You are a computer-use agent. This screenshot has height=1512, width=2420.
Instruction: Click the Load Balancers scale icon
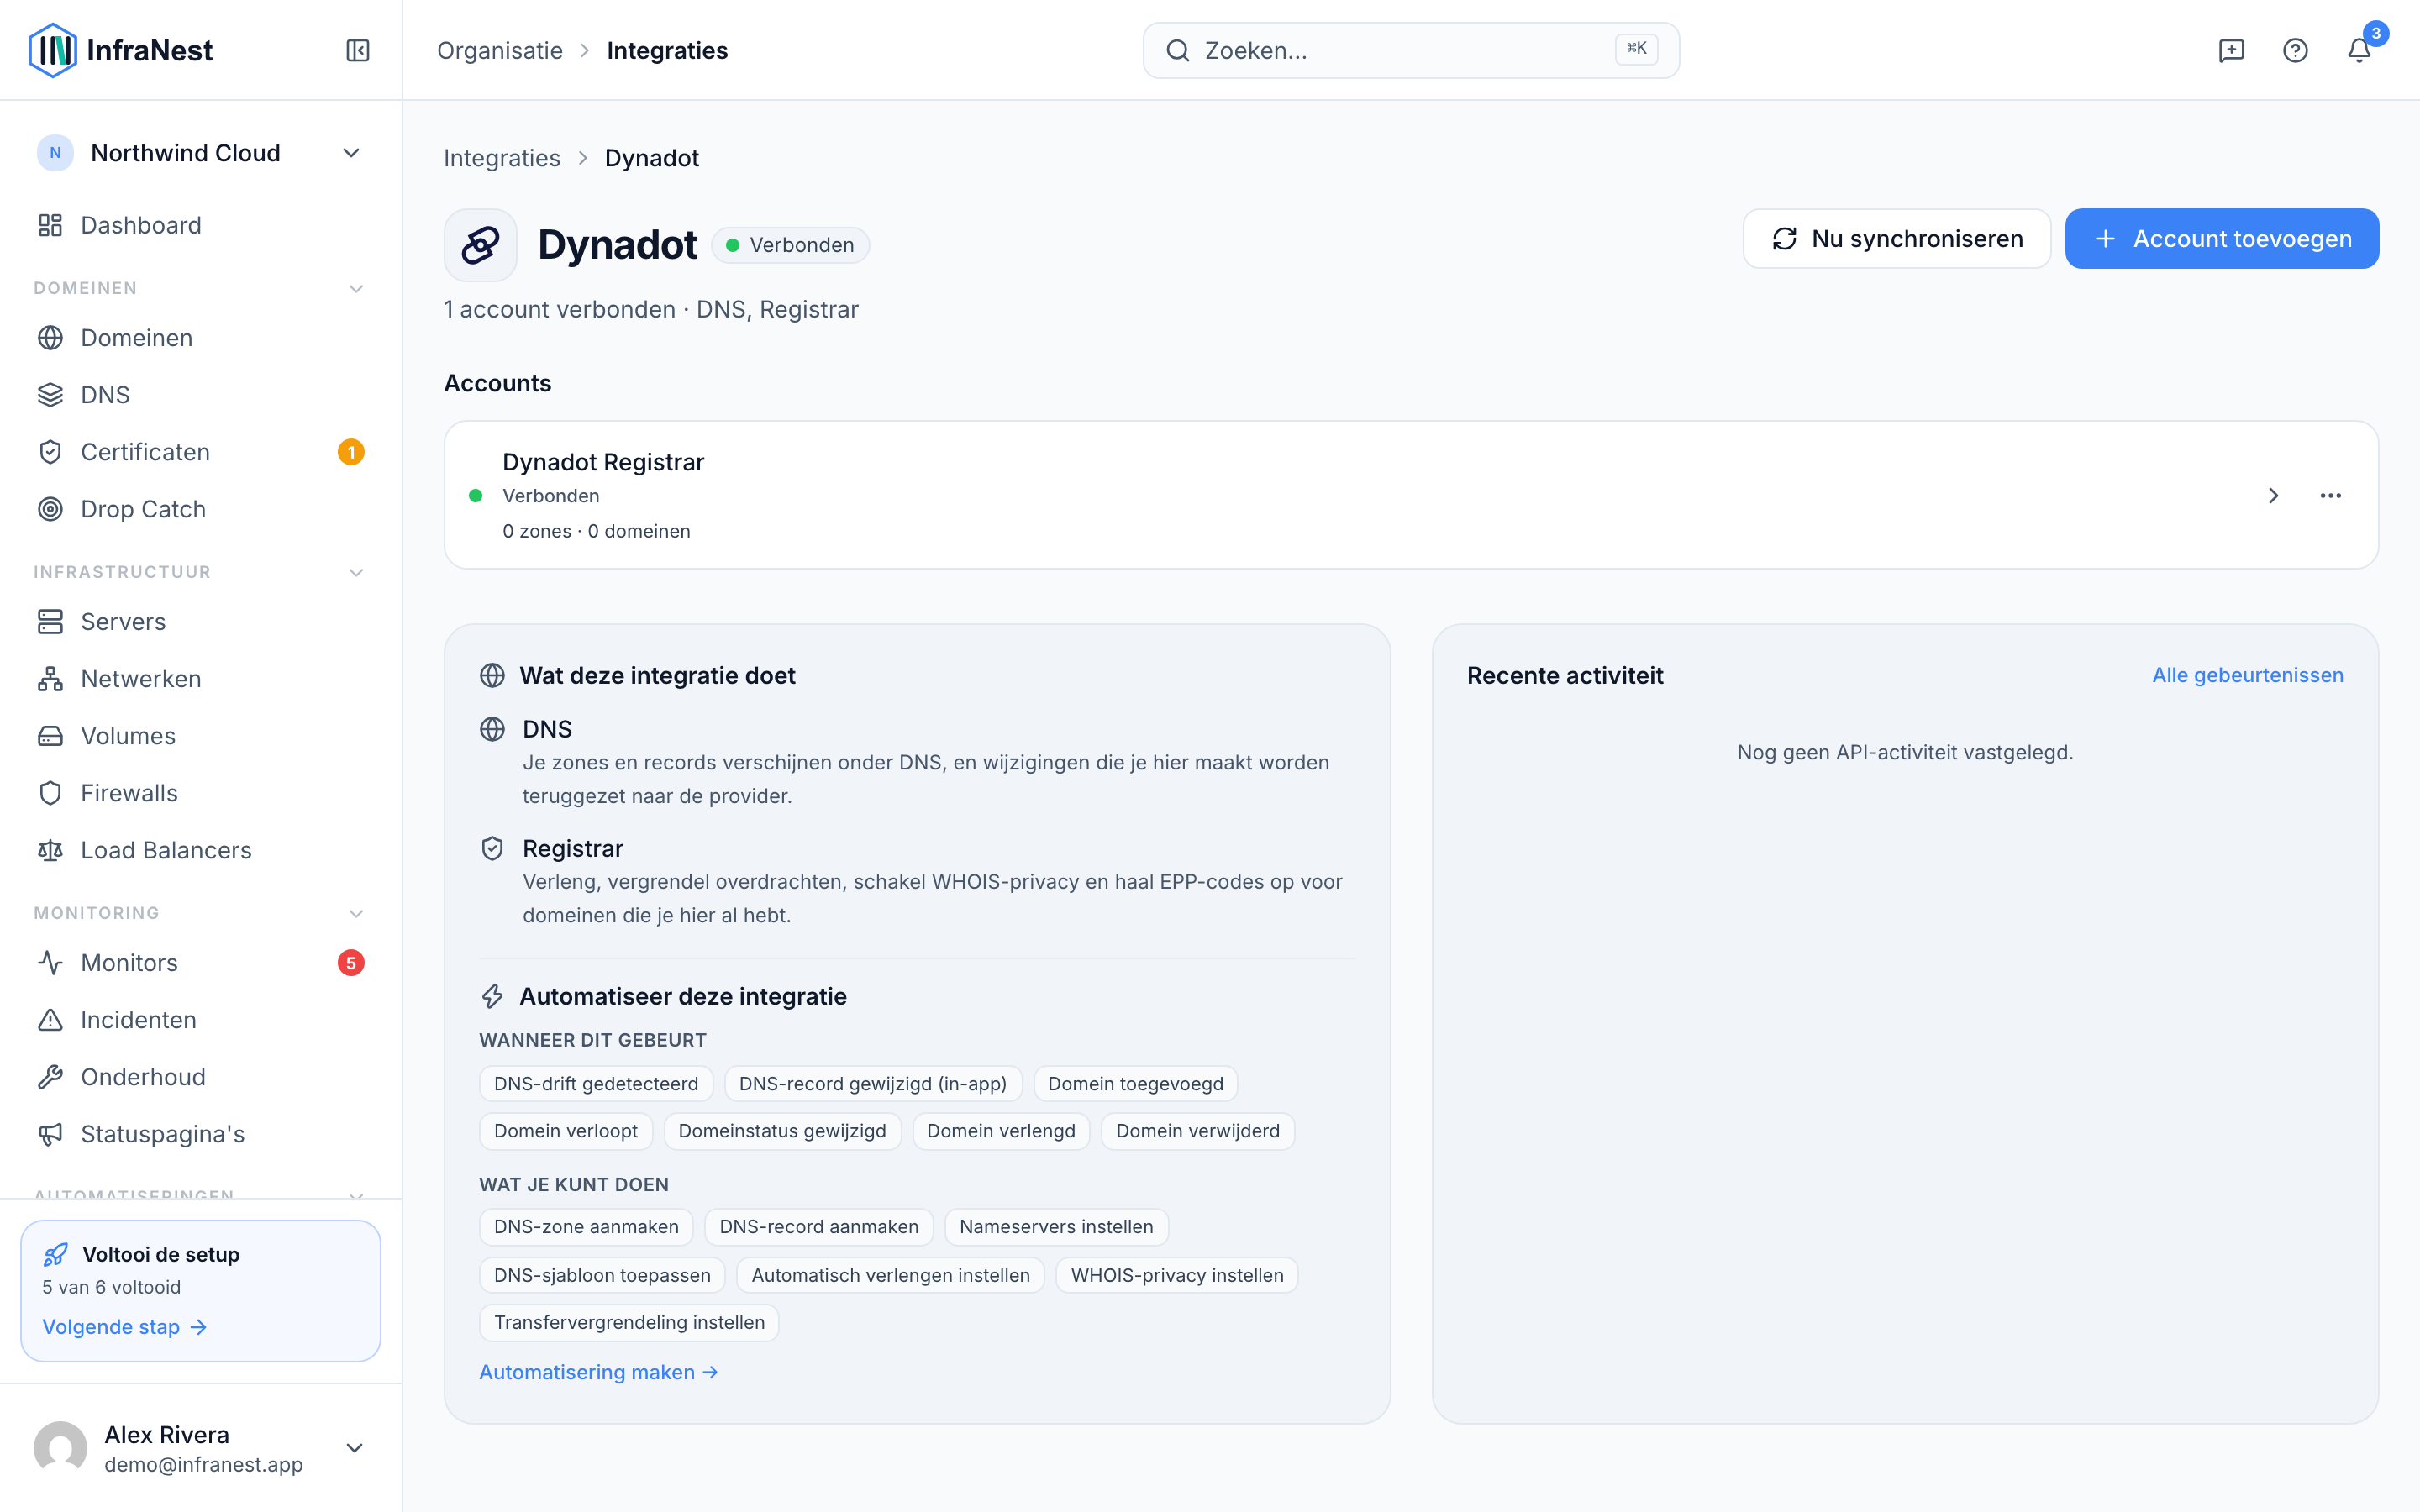pyautogui.click(x=50, y=850)
